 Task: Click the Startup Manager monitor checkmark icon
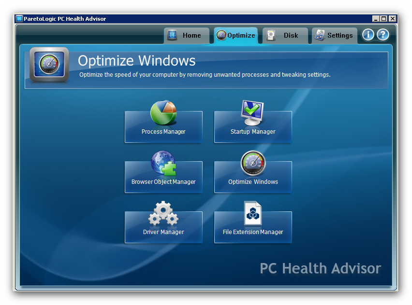tap(252, 113)
